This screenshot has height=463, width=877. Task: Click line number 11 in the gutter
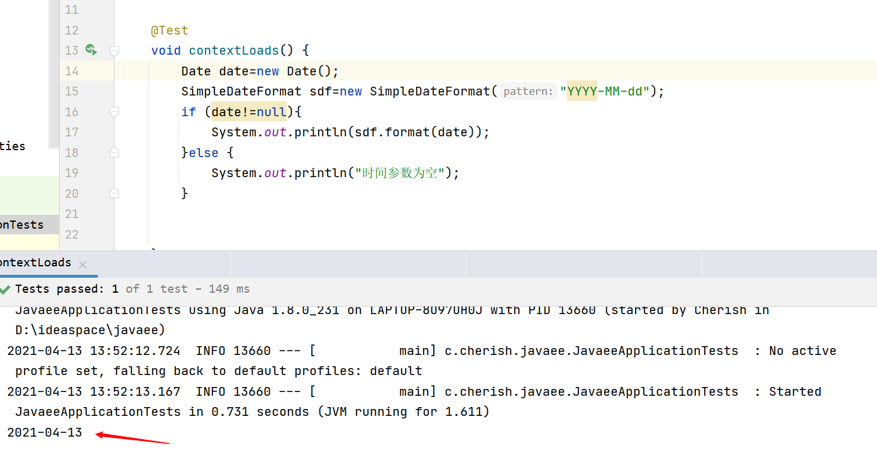(72, 10)
